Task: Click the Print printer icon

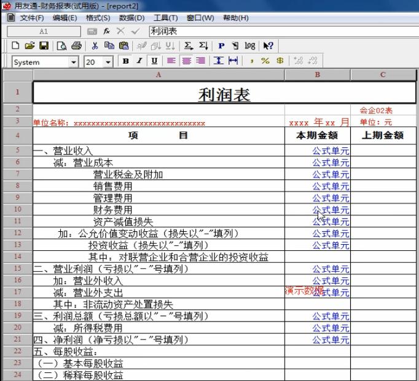Action: point(76,45)
